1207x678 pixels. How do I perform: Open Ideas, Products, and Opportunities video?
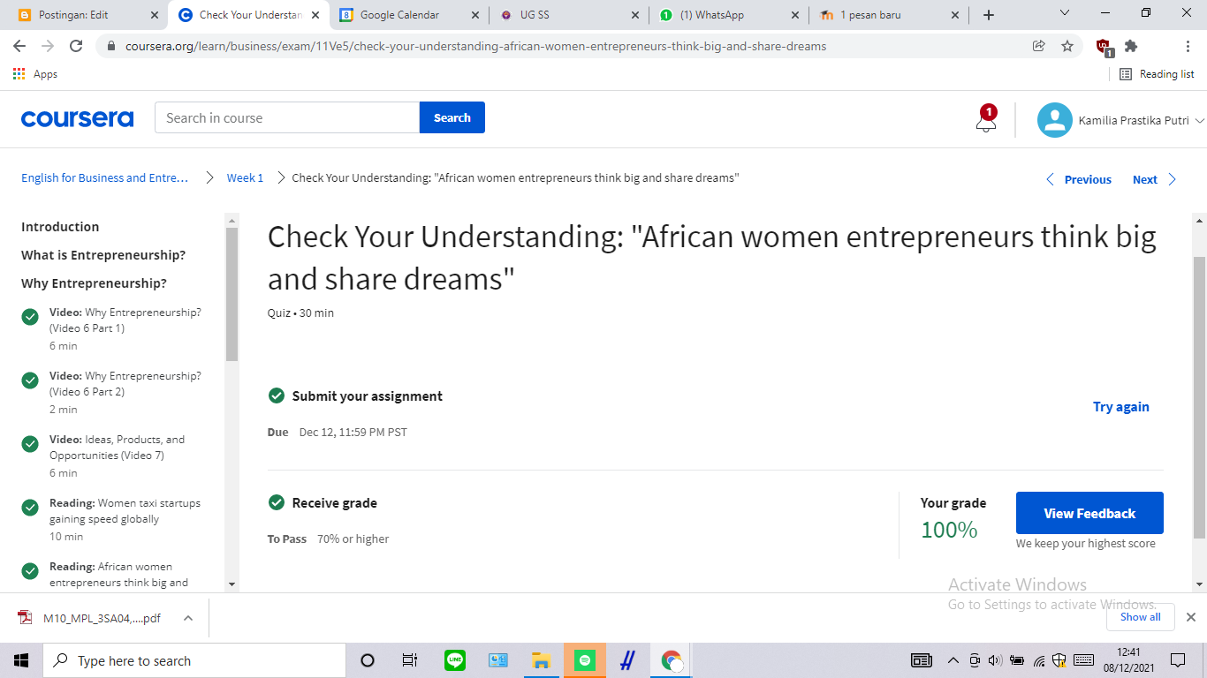(x=117, y=456)
